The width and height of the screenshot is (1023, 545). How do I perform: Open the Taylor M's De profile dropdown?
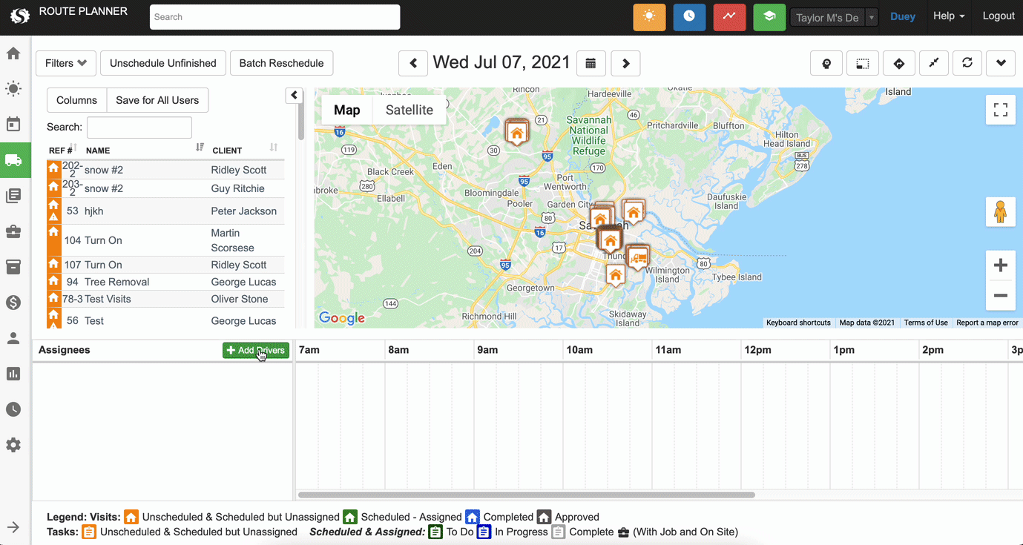[827, 16]
